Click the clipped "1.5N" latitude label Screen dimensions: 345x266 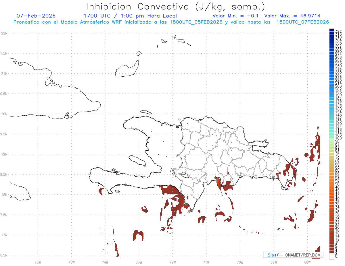4,53
